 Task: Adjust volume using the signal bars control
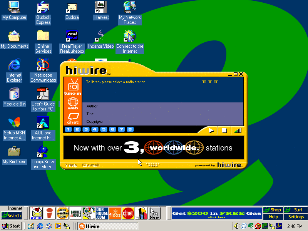pyautogui.click(x=238, y=131)
